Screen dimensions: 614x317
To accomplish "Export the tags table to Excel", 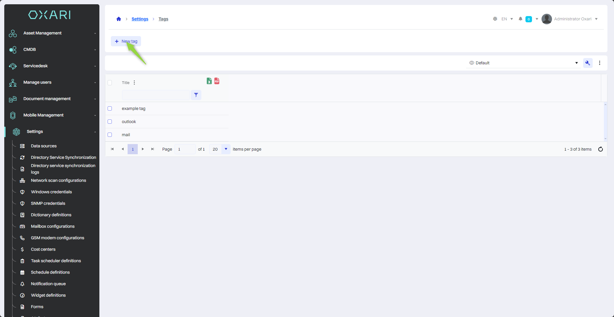I will coord(209,81).
